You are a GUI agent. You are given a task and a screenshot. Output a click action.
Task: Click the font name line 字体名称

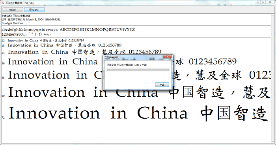coord(16,16)
